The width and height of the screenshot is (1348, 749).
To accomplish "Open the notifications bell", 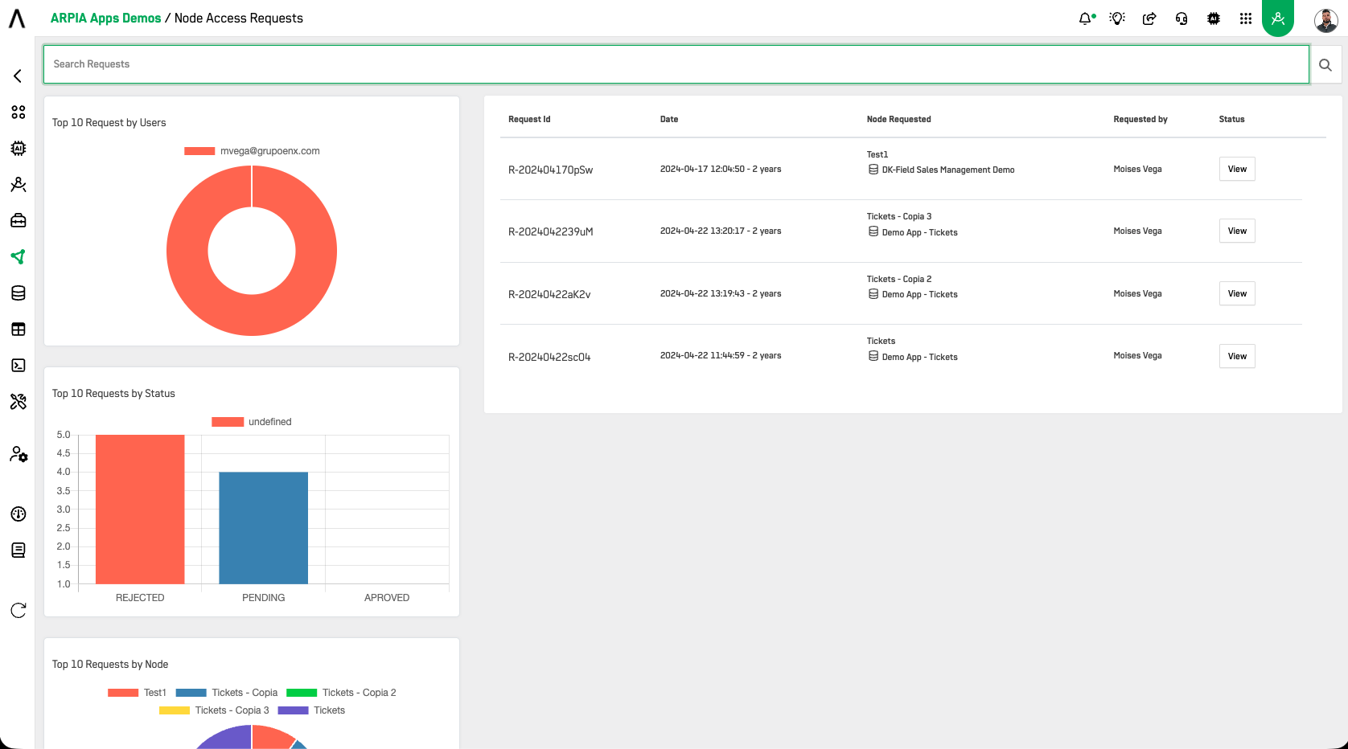I will point(1086,18).
